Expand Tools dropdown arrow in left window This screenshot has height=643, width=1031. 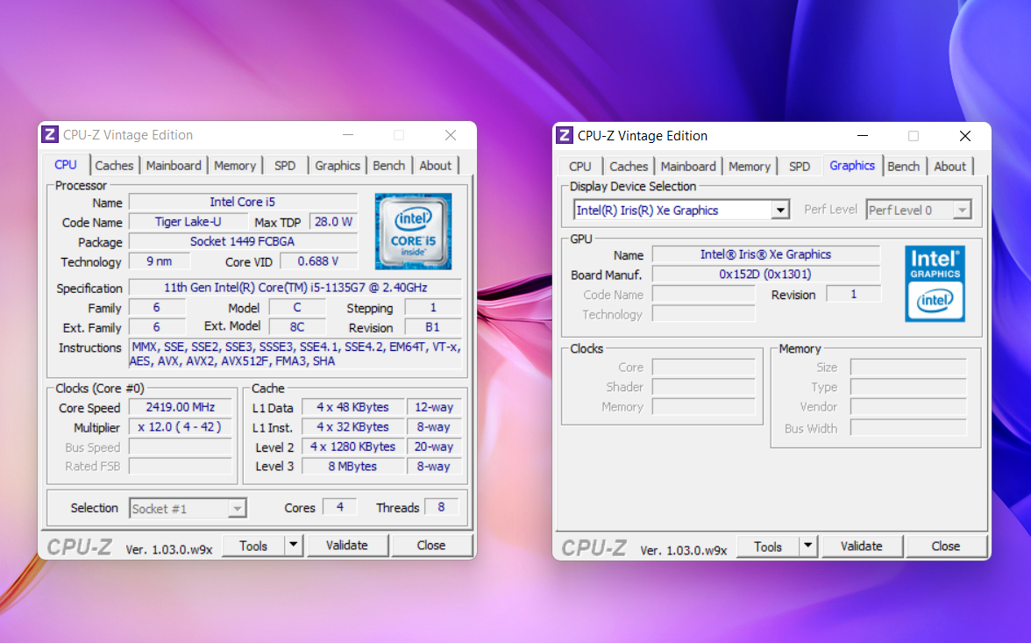(x=293, y=545)
